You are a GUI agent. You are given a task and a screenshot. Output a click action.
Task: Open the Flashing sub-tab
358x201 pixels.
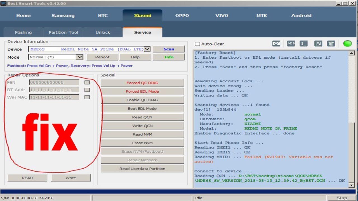pos(23,32)
